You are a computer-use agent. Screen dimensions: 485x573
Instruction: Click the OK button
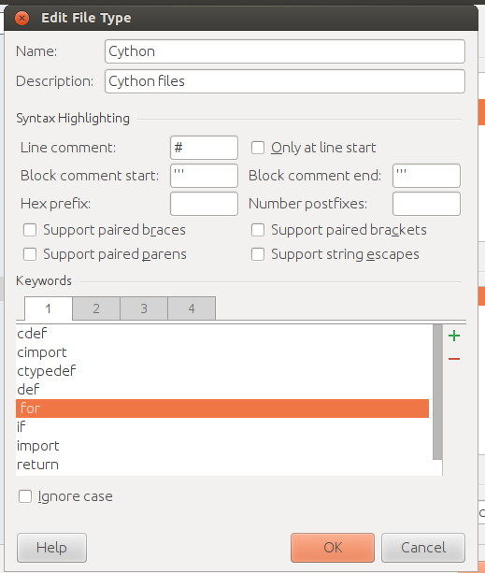click(333, 548)
